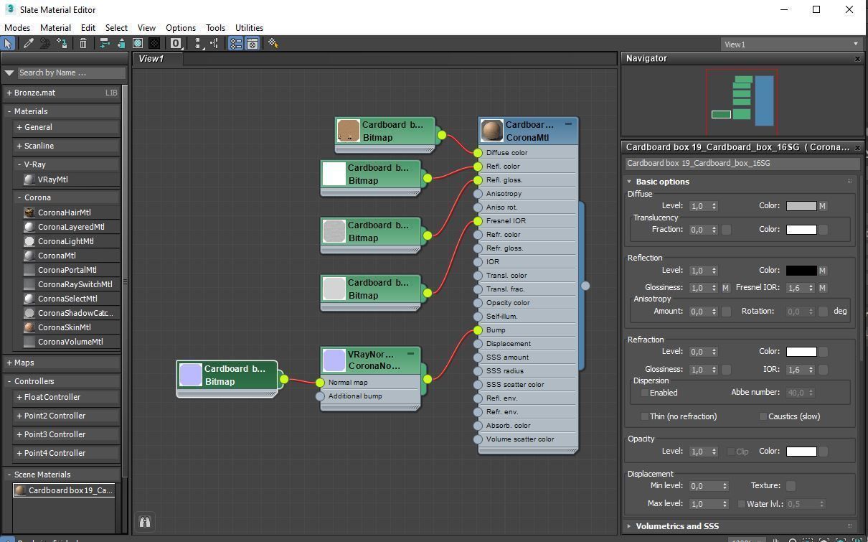Viewport: 868px width, 542px height.
Task: Click the Lay Out Children icon
Action: (x=214, y=44)
